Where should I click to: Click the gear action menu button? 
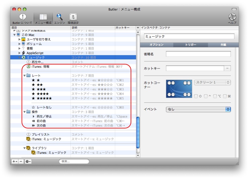coord(28,161)
